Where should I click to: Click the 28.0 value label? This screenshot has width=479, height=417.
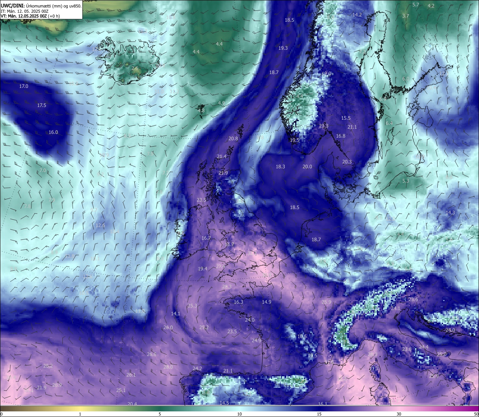click(x=168, y=367)
